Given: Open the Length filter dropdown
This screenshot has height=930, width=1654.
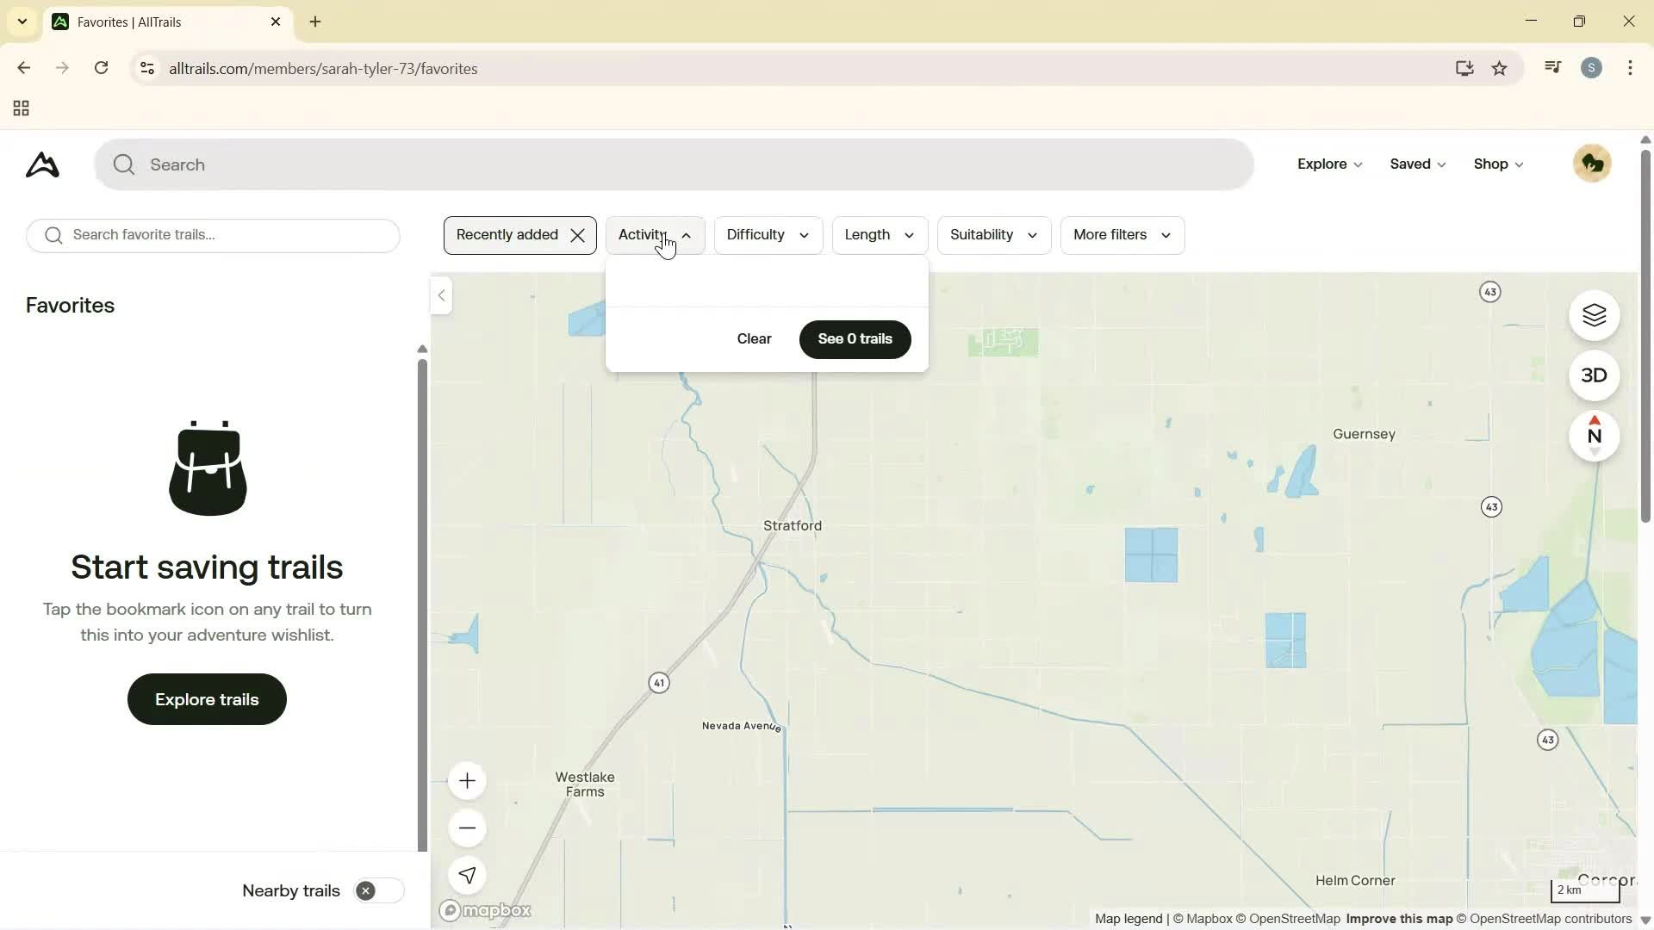Looking at the screenshot, I should (x=878, y=234).
